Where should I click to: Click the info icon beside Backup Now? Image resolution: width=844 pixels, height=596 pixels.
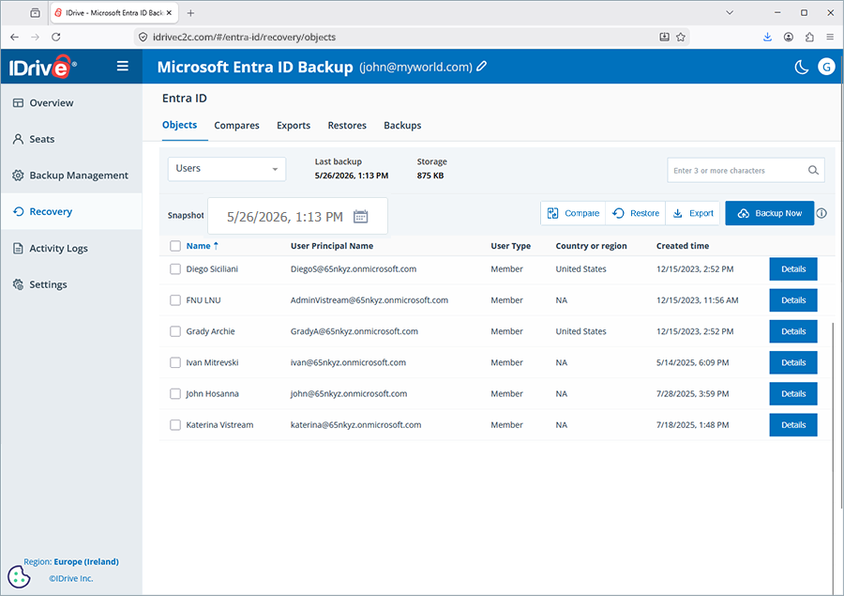pos(821,213)
